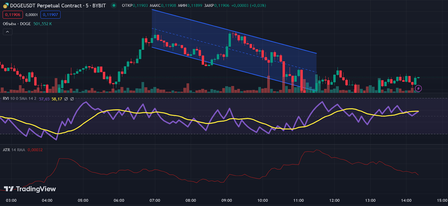Click the price change +0,00003 (+0,03%)
This screenshot has height=206, width=448.
click(x=249, y=5)
